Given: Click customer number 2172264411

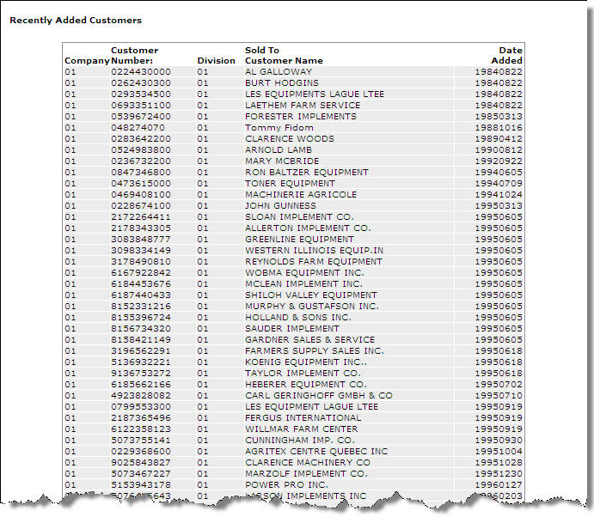Looking at the screenshot, I should point(140,217).
